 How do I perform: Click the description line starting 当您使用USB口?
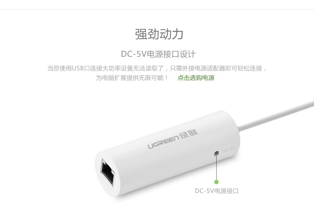157,68
